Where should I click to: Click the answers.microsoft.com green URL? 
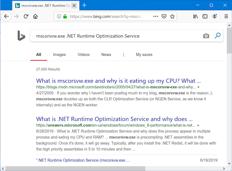point(116,125)
